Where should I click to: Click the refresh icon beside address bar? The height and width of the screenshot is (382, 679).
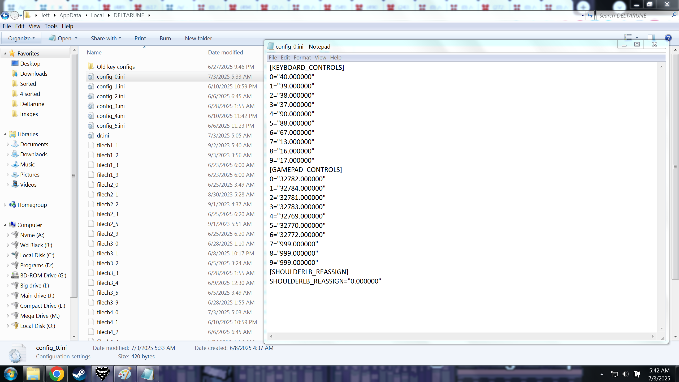[590, 15]
